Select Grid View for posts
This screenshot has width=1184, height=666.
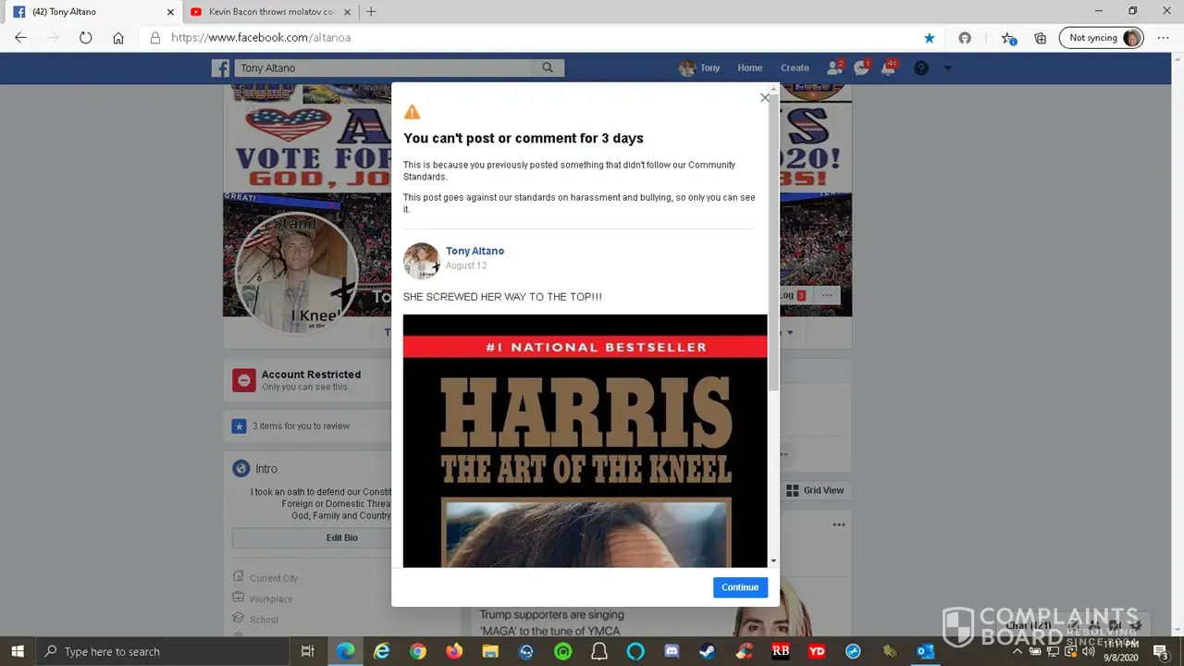tap(815, 490)
